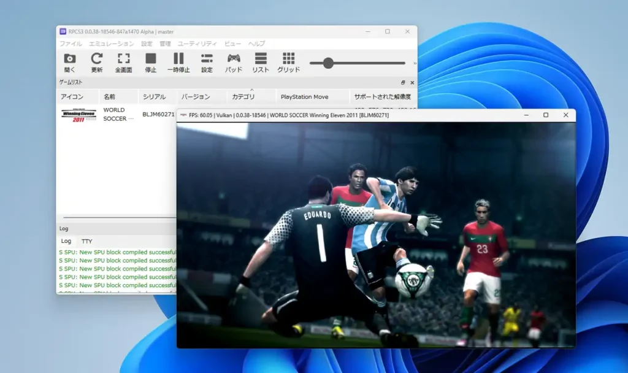Enter fullscreen via the 全画面 icon
Image resolution: width=628 pixels, height=373 pixels.
pos(124,62)
